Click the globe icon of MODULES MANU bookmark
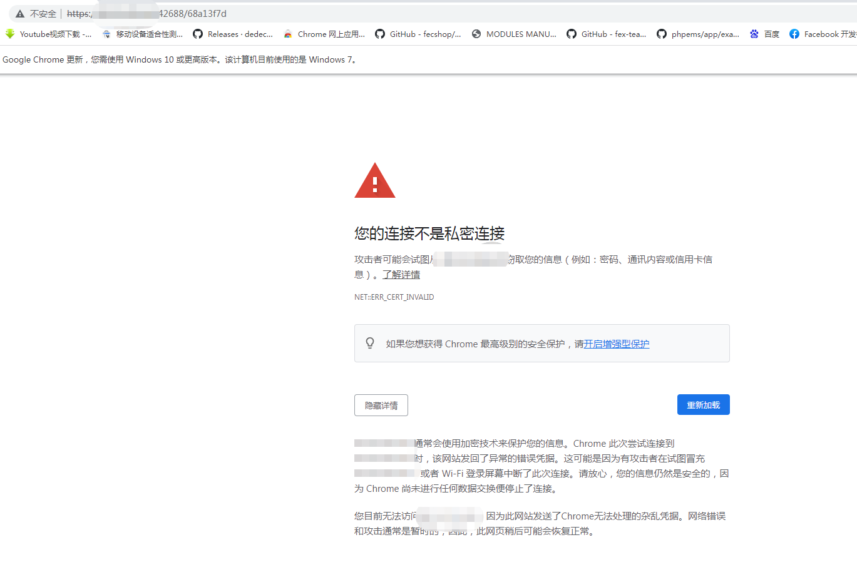The height and width of the screenshot is (587, 857). 476,34
